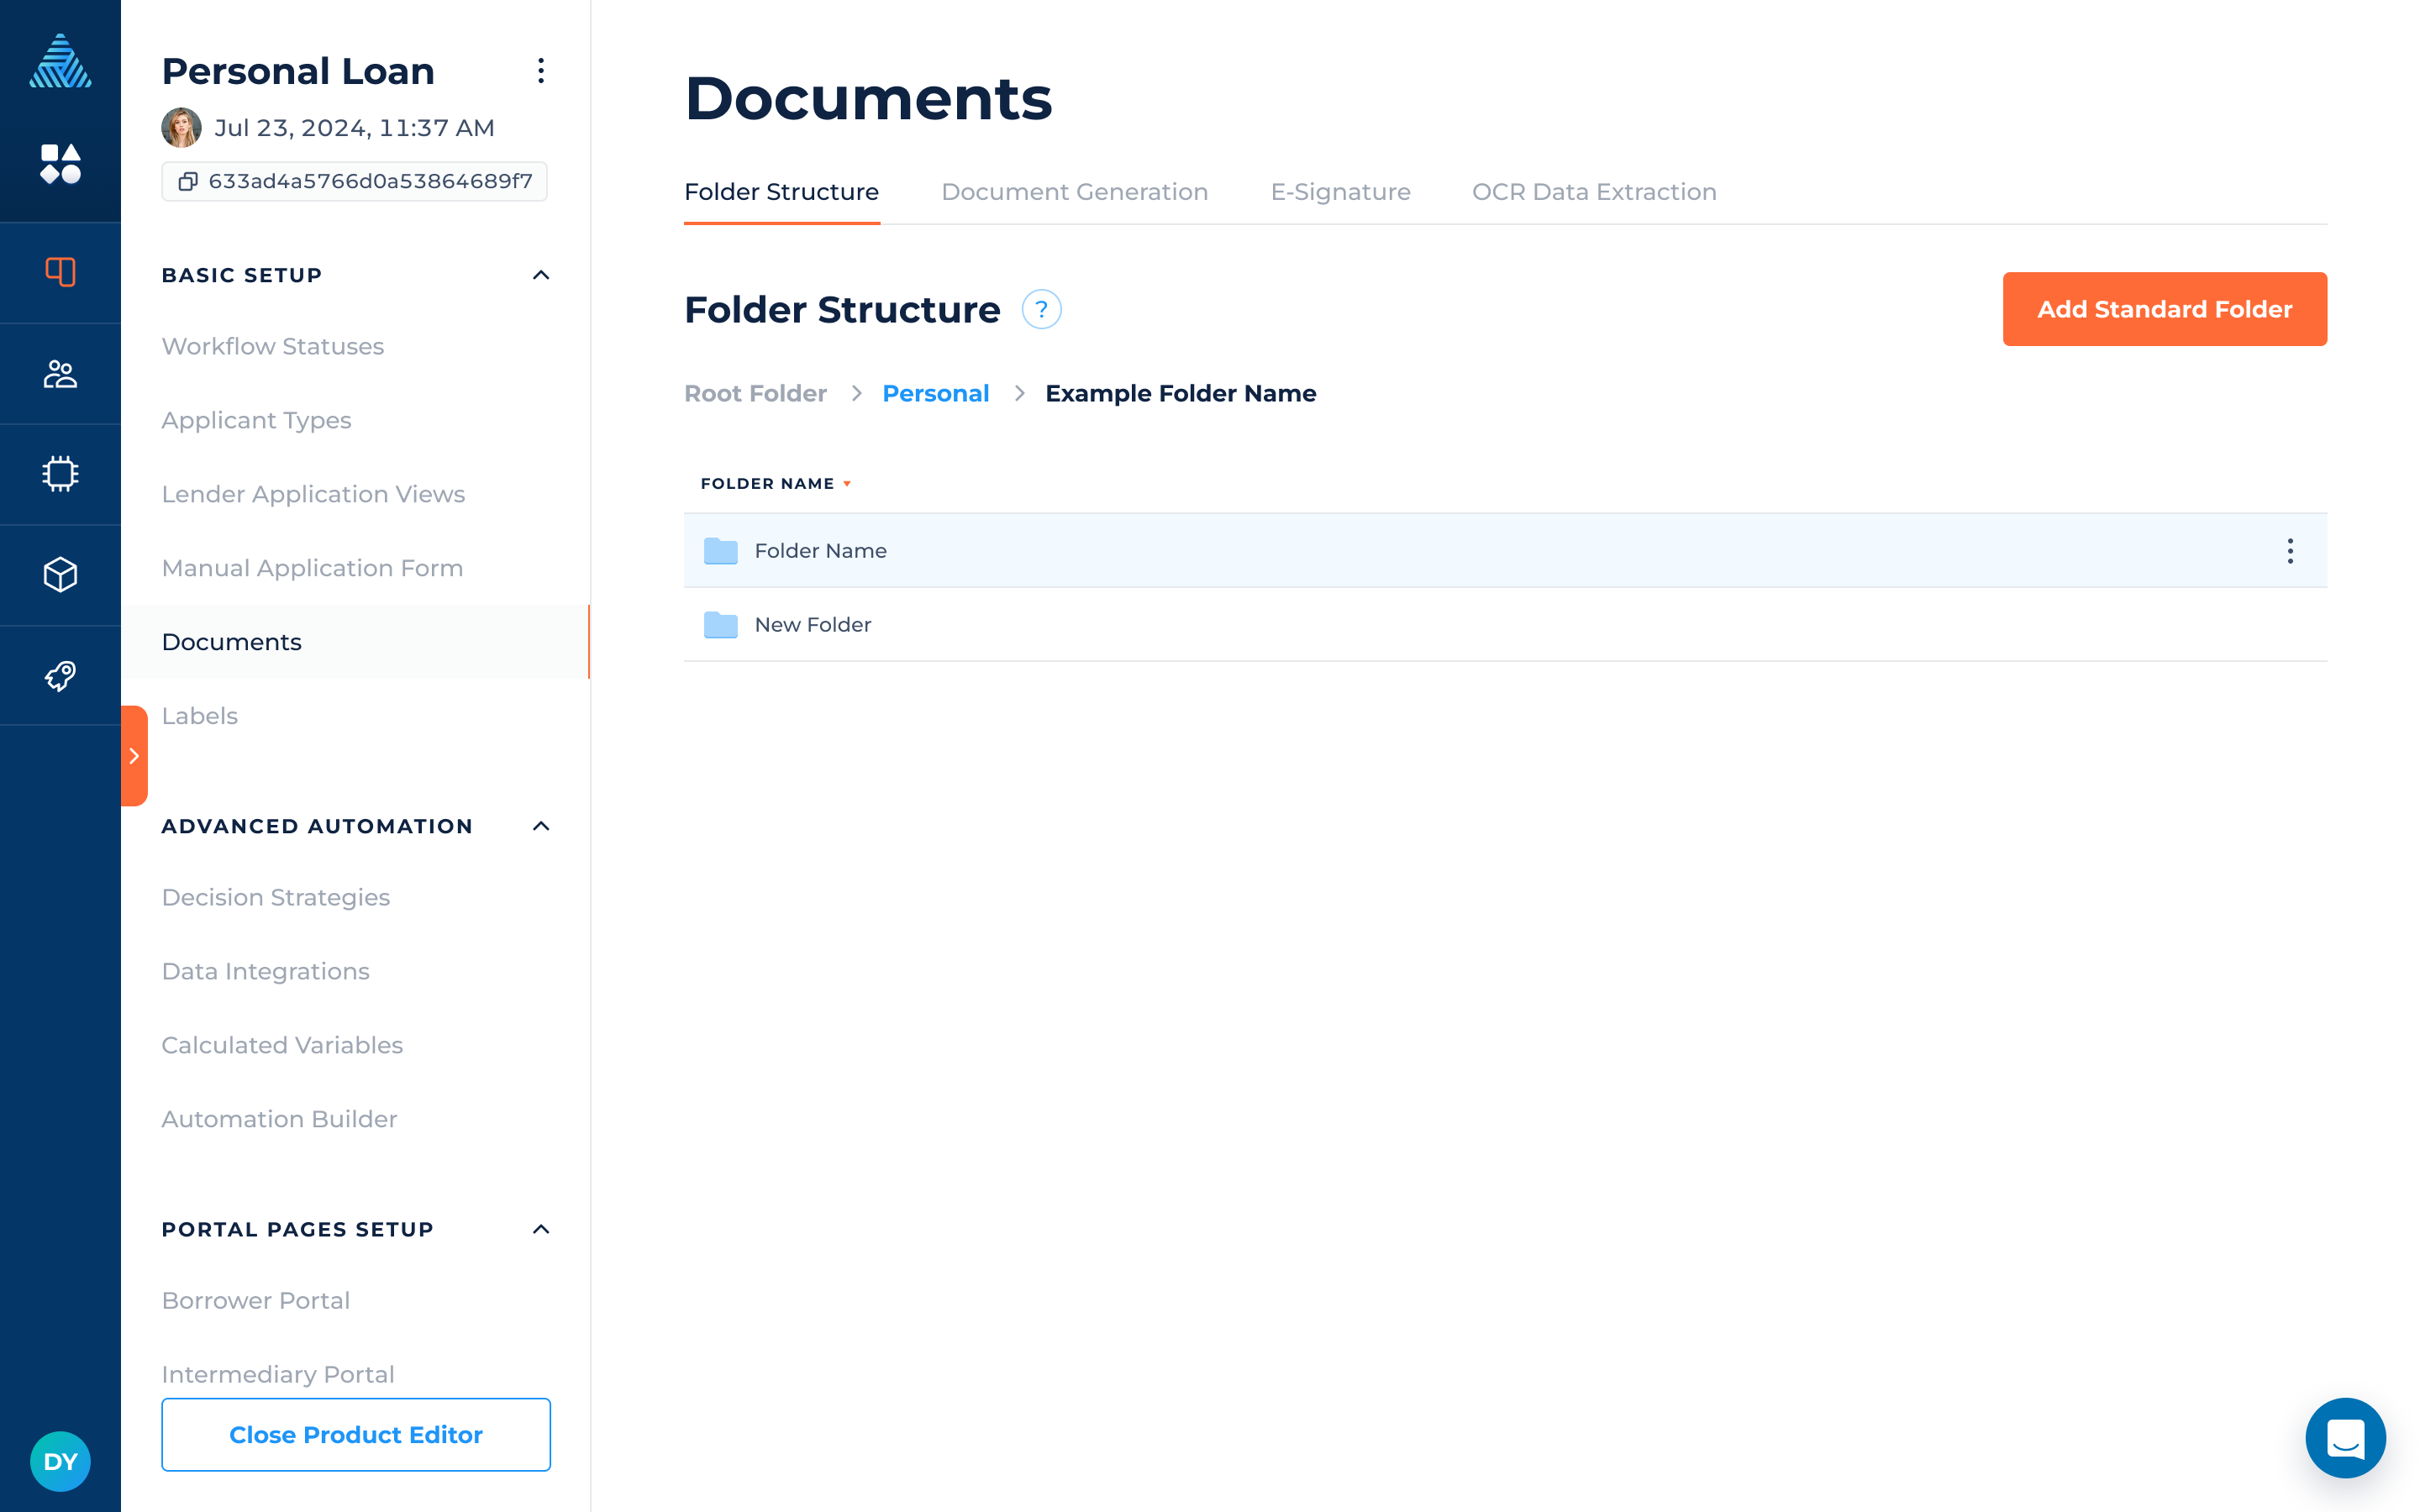The width and height of the screenshot is (2420, 1512).
Task: Click the rocket icon in sidebar
Action: pos(60,676)
